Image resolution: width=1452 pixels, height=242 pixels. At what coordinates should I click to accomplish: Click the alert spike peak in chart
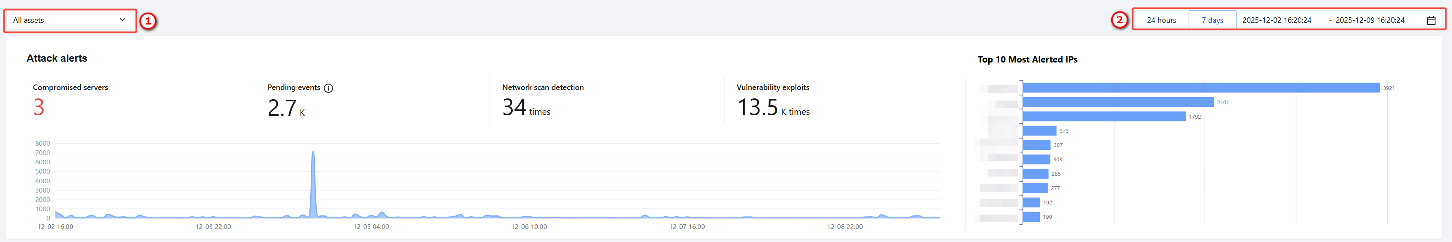(313, 153)
